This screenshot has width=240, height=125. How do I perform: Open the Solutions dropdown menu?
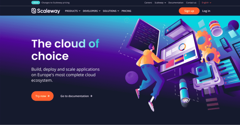tap(111, 11)
